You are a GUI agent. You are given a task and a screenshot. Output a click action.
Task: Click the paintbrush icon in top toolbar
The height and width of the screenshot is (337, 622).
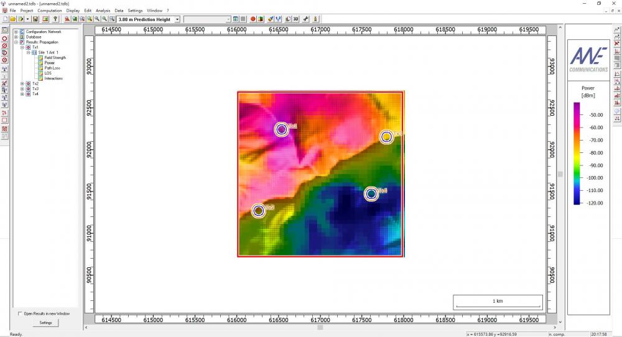click(271, 19)
